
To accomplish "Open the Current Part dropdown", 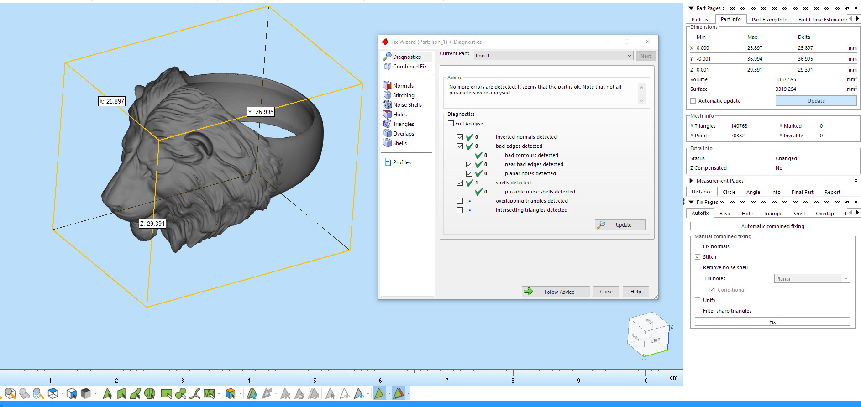I will pyautogui.click(x=553, y=56).
